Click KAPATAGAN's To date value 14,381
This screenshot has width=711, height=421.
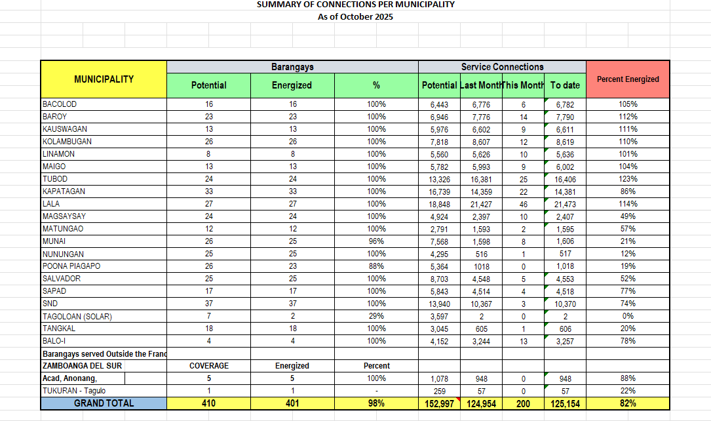565,191
